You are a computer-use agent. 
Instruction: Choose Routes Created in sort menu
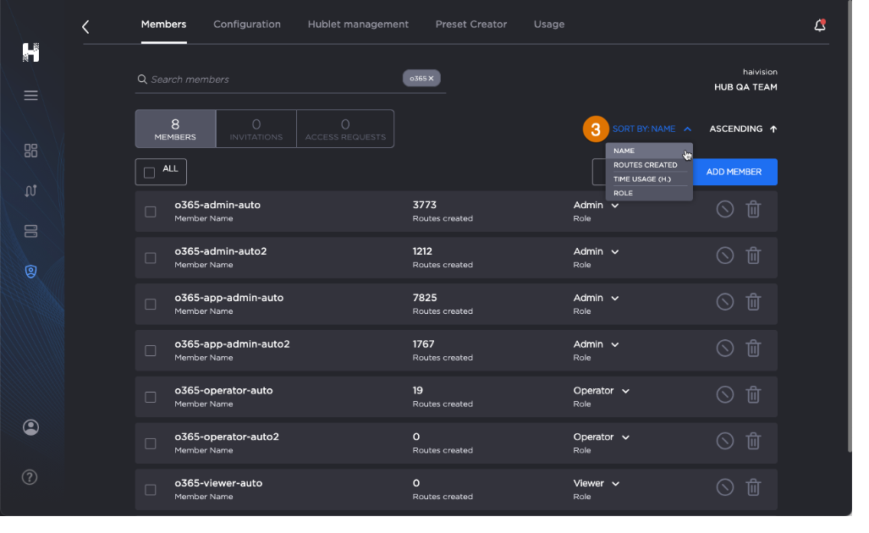[x=646, y=165]
